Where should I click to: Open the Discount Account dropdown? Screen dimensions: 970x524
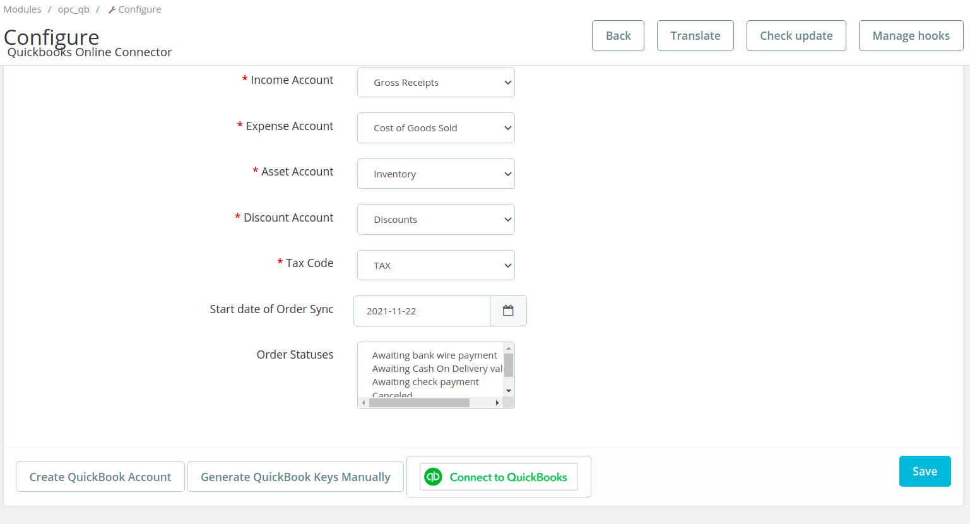[x=436, y=219]
